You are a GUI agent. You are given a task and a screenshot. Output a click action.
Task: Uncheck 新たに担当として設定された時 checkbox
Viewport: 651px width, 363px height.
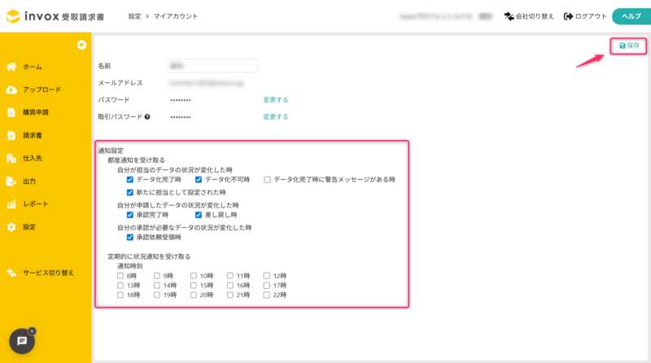(130, 192)
